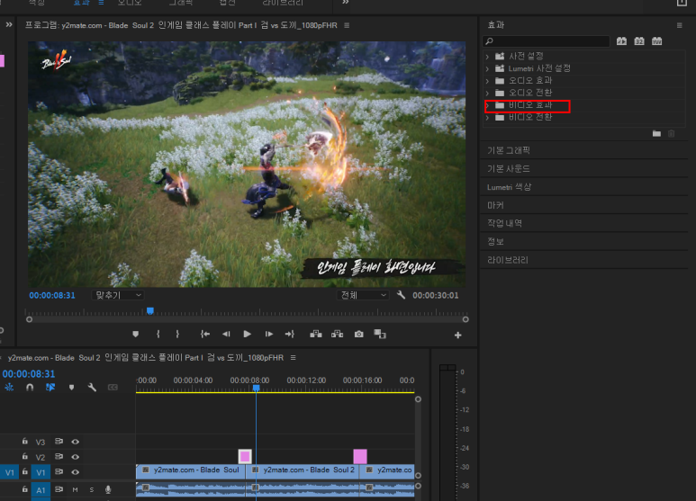Mute the A1 audio track
This screenshot has height=501, width=696.
tap(75, 490)
